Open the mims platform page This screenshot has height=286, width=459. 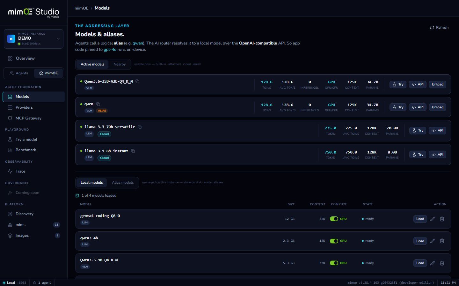[x=33, y=225]
